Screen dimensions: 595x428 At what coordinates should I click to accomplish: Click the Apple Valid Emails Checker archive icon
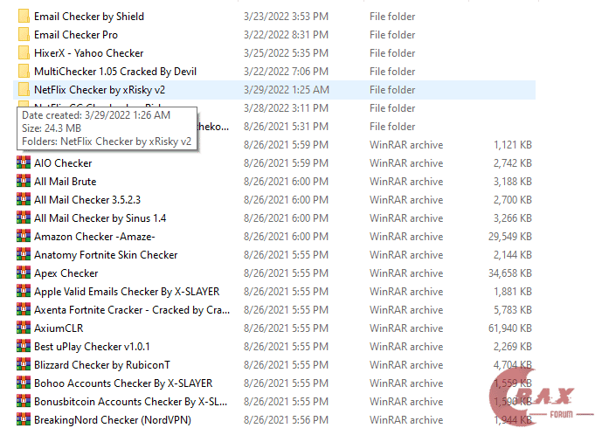point(24,292)
